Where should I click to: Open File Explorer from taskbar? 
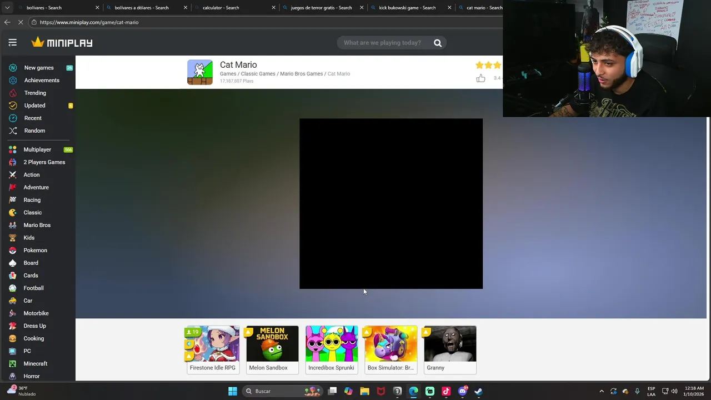pyautogui.click(x=364, y=391)
